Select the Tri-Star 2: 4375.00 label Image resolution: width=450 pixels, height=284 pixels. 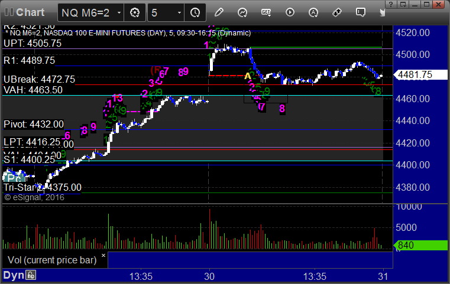point(43,187)
